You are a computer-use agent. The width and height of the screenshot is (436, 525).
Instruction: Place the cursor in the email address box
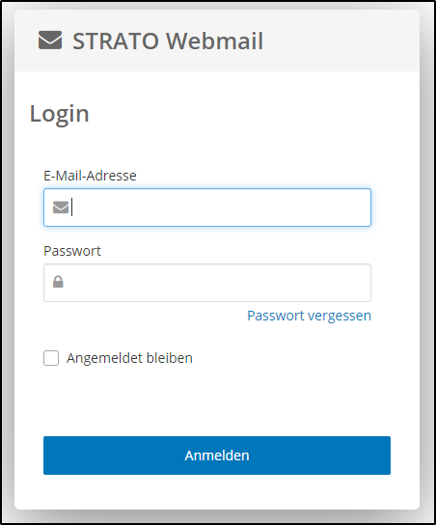[x=207, y=207]
